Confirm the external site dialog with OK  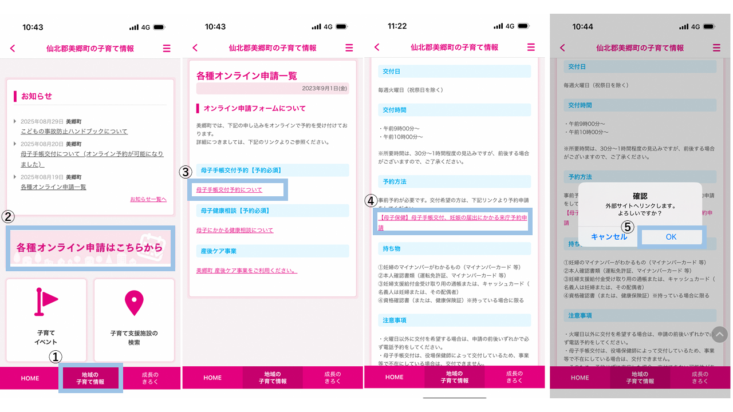[x=671, y=236]
